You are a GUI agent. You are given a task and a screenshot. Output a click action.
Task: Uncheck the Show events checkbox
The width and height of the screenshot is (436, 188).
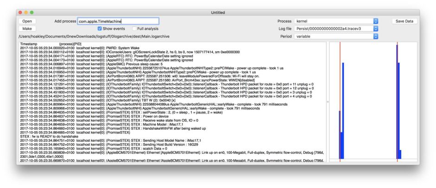[x=100, y=29]
